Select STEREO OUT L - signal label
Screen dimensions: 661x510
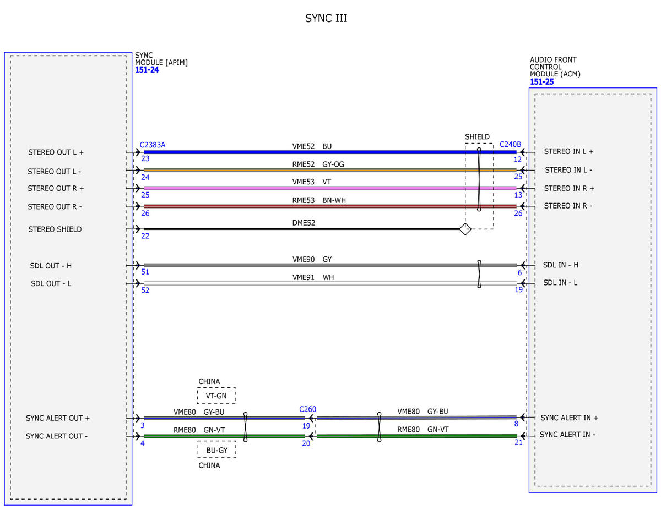click(x=55, y=172)
